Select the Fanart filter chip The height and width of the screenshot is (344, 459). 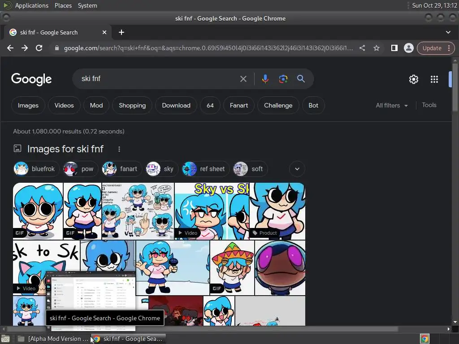tap(239, 105)
